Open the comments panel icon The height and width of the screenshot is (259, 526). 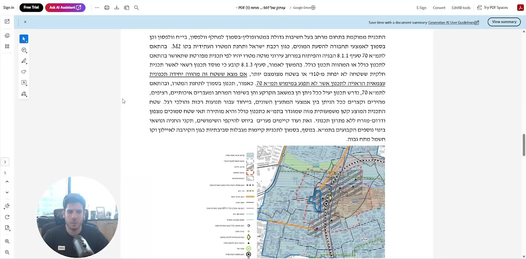[7, 35]
